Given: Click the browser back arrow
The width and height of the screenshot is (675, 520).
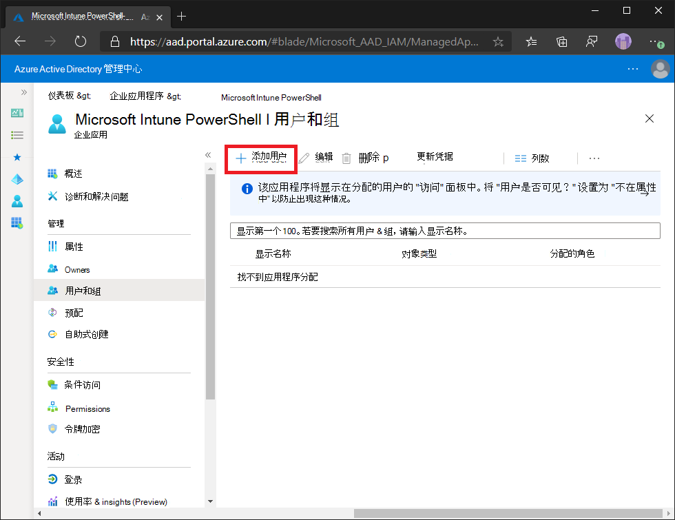Looking at the screenshot, I should click(x=20, y=41).
